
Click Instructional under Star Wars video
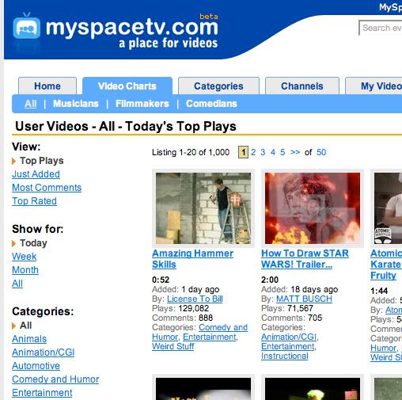coord(285,356)
